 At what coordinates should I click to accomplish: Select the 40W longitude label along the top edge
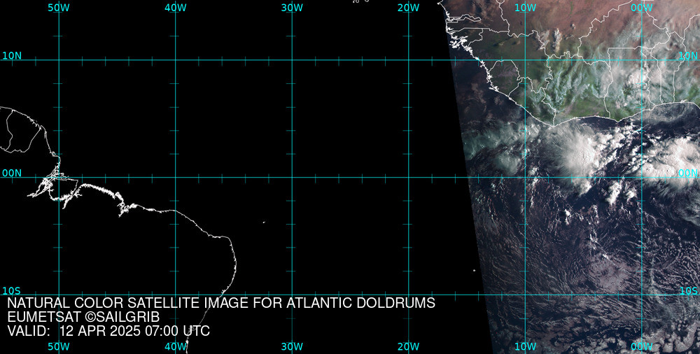(176, 8)
